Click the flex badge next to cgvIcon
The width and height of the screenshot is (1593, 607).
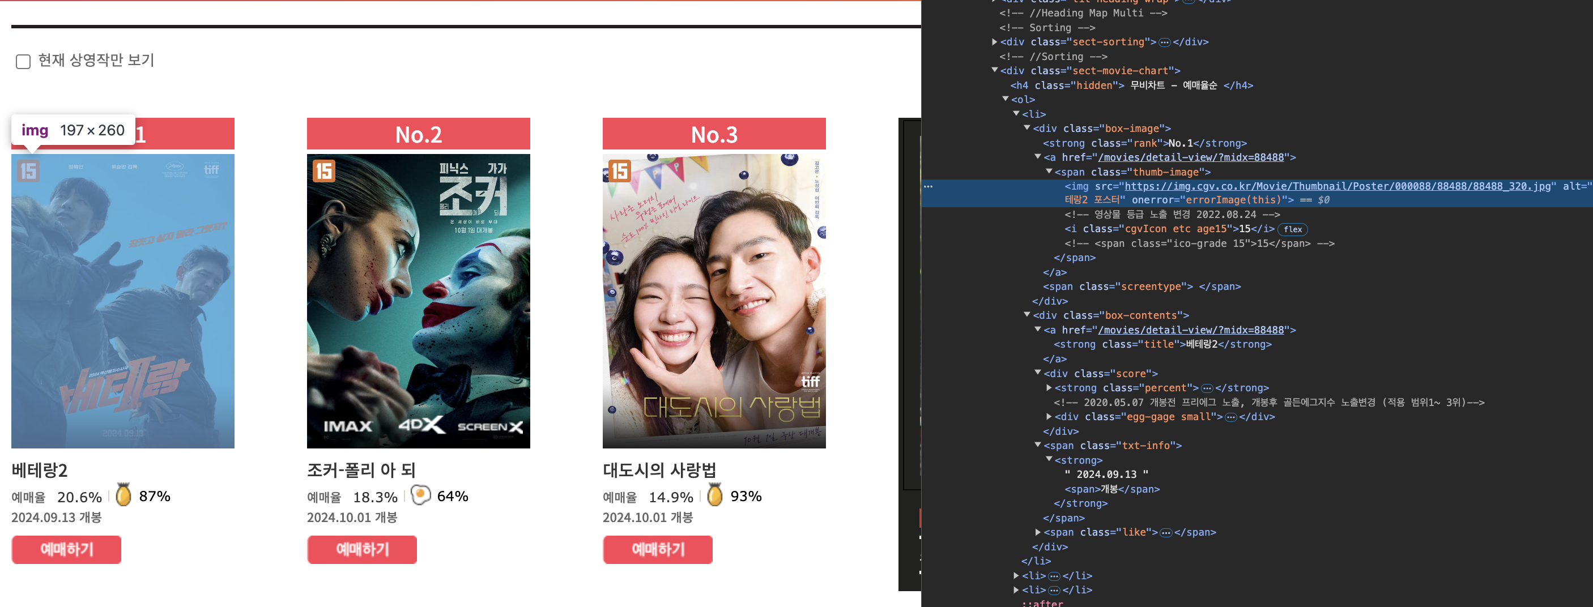tap(1292, 229)
